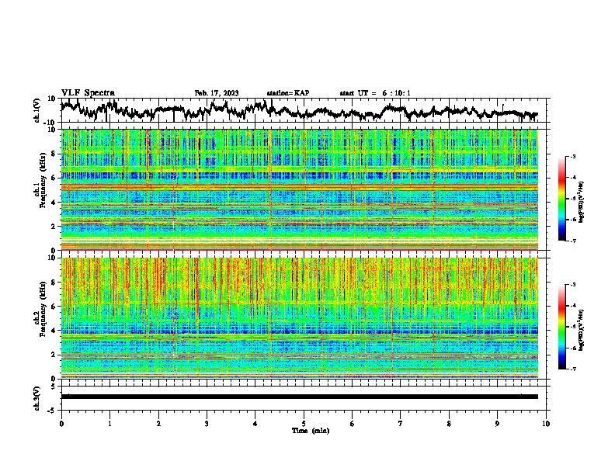Click the time axis tick label "10"
The height and width of the screenshot is (475, 615).
[x=546, y=424]
